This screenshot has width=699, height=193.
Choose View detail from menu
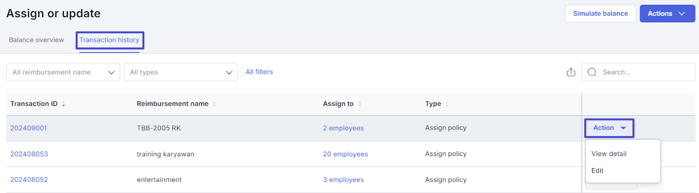(x=609, y=154)
